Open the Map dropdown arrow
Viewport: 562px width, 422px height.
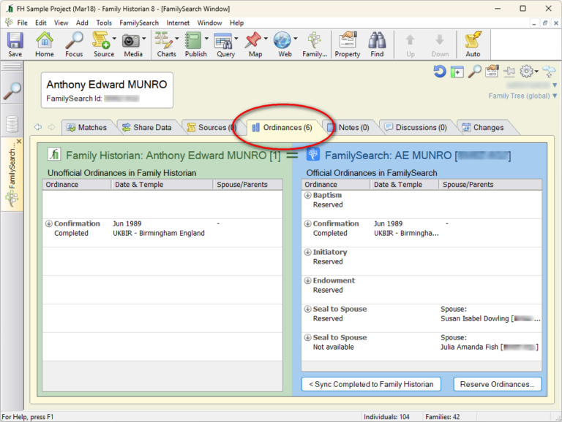(x=266, y=38)
